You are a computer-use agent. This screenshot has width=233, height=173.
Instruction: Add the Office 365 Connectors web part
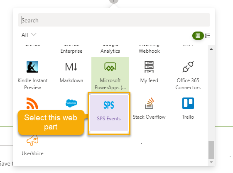[188, 75]
